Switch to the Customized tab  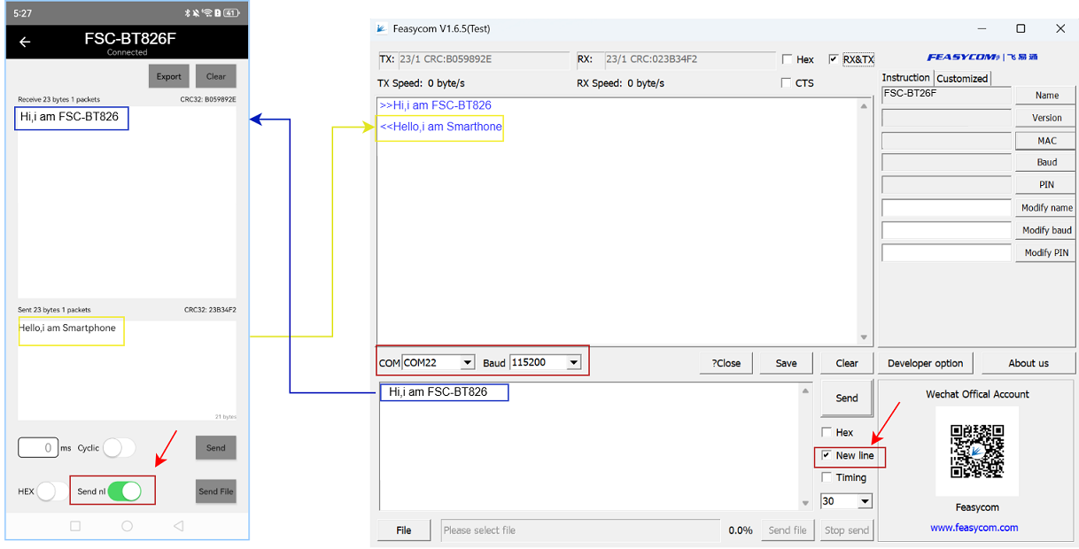click(962, 78)
